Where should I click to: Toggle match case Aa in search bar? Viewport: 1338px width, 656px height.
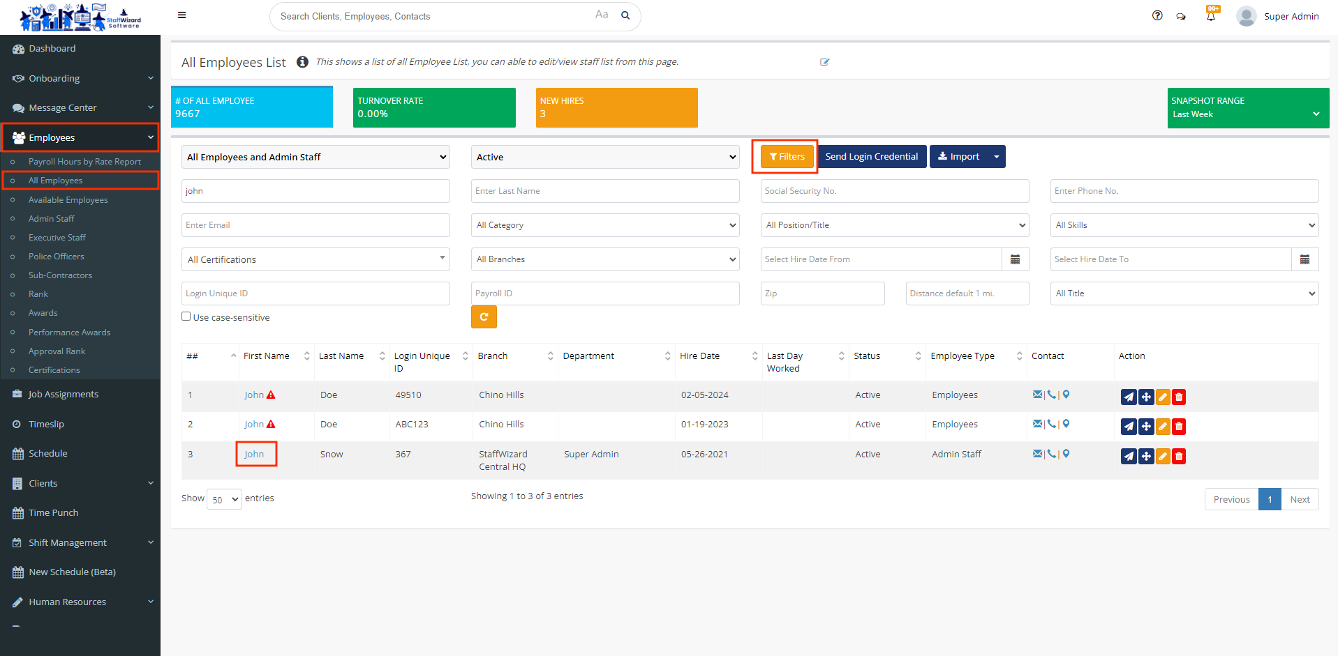pyautogui.click(x=602, y=15)
